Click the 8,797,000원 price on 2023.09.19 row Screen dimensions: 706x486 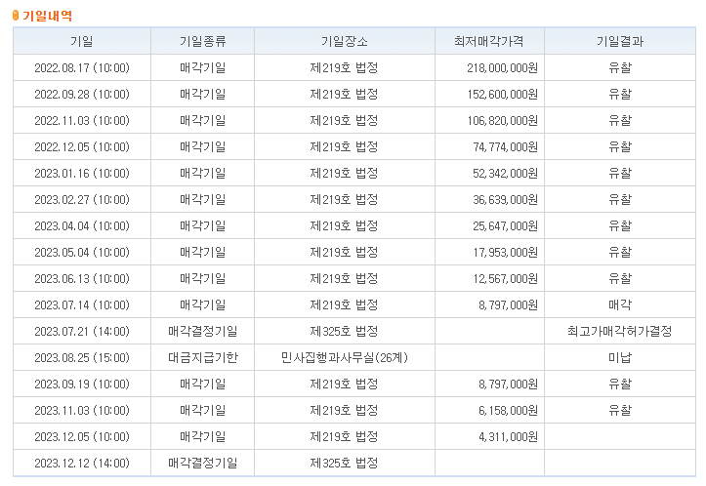tap(509, 384)
